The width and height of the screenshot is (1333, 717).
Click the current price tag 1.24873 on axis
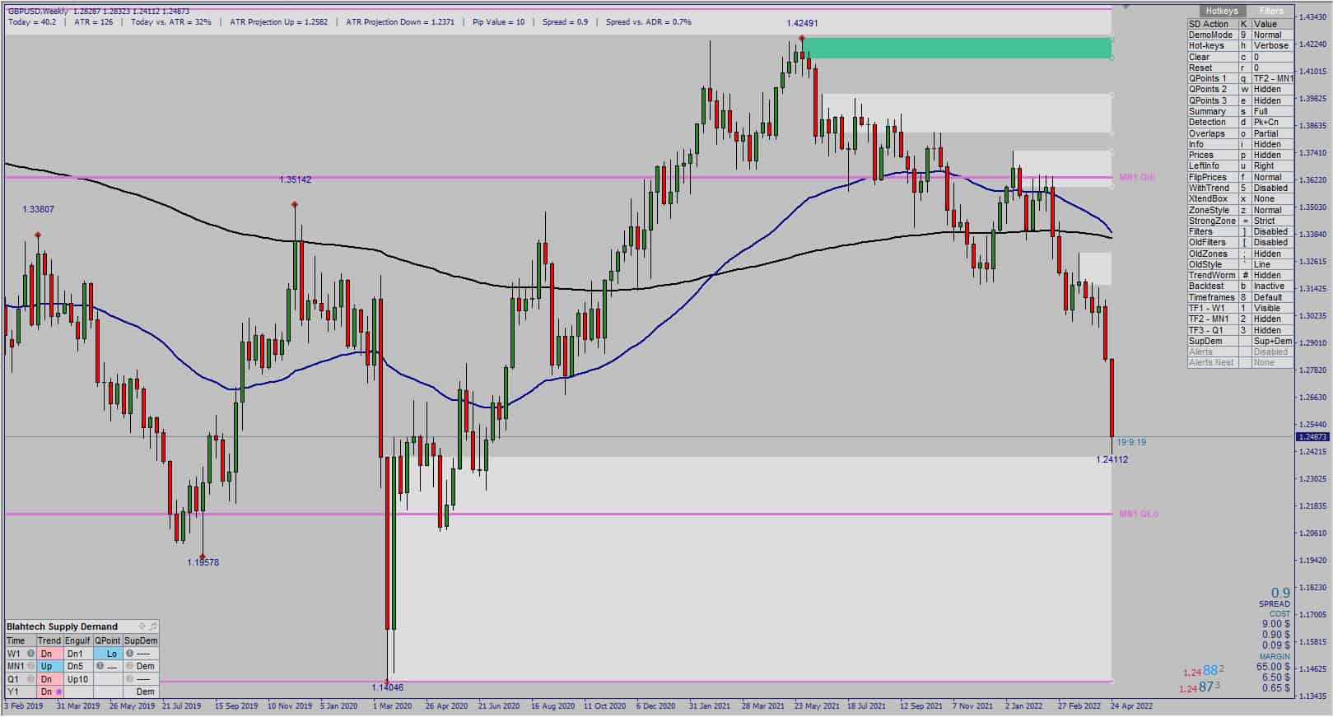pyautogui.click(x=1313, y=437)
